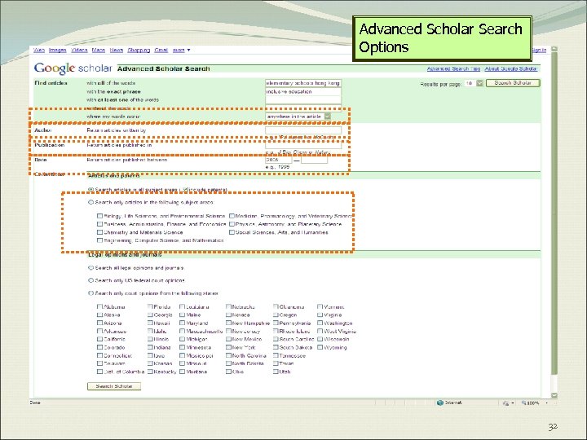Click the scrollbar up arrow
Viewport: 587px width, 440px height.
(x=554, y=49)
